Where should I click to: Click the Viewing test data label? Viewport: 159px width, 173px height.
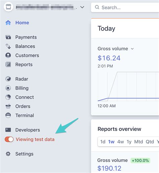coord(35,140)
